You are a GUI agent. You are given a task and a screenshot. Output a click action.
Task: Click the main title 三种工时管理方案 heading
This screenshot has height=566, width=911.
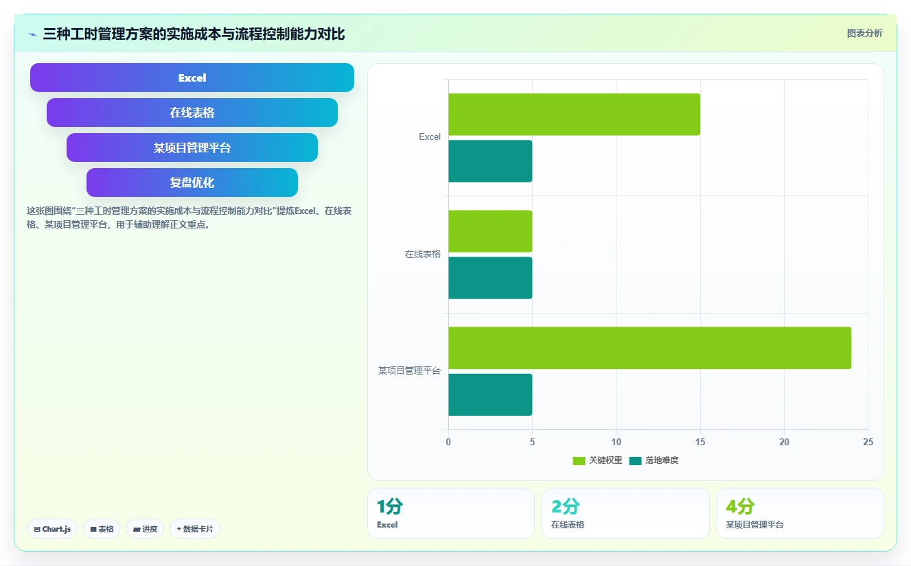click(x=194, y=34)
